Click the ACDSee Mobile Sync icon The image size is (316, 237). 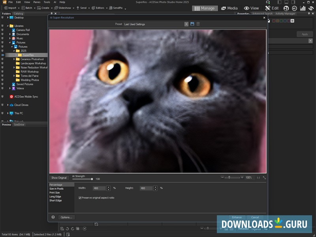pyautogui.click(x=11, y=97)
